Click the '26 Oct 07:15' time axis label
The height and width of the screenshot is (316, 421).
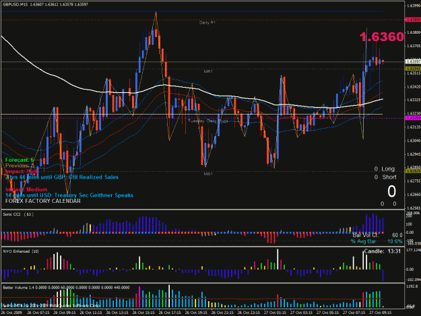pyautogui.click(x=38, y=313)
